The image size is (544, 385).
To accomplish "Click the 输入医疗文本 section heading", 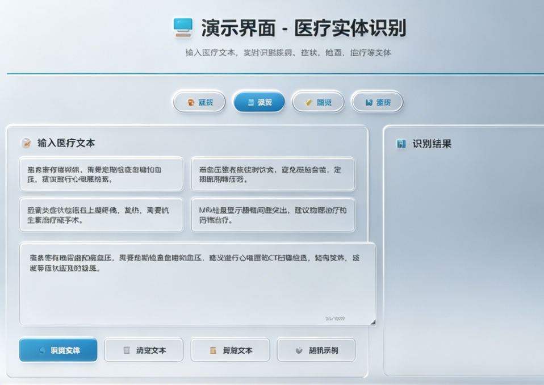I will point(66,143).
